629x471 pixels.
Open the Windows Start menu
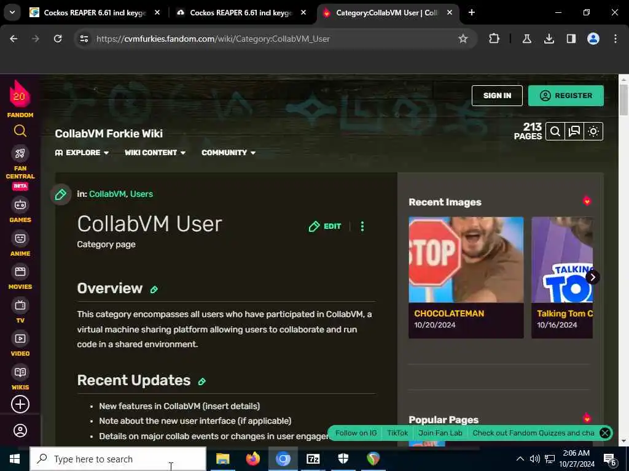click(15, 459)
